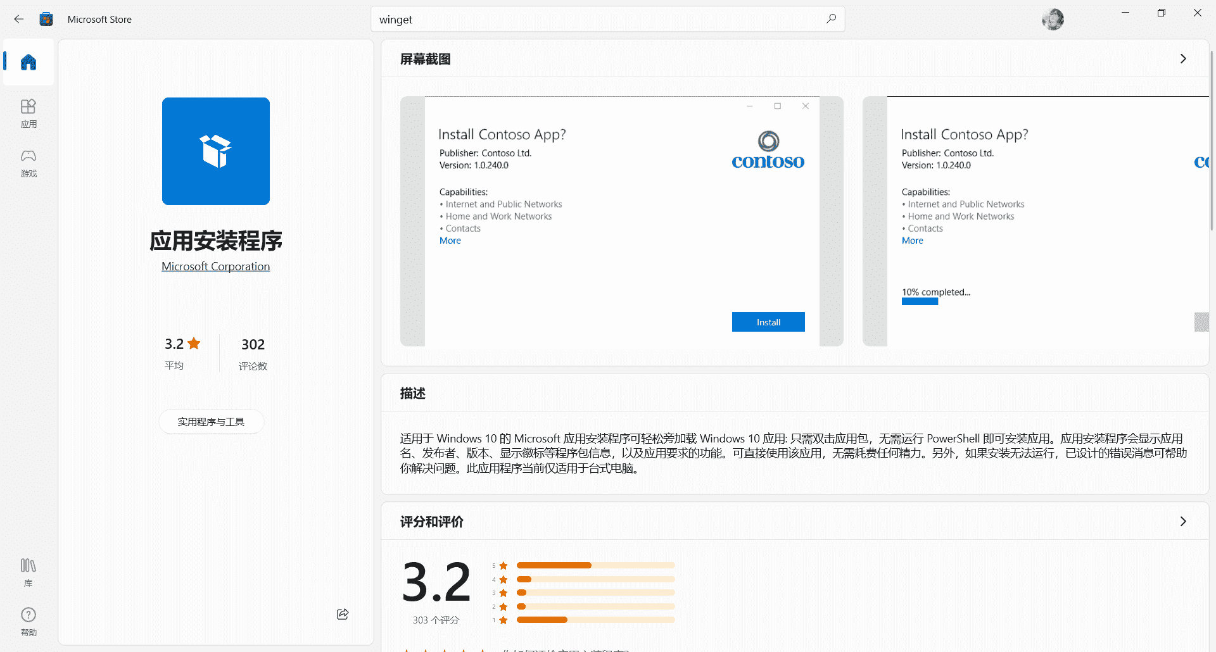
Task: Open the Home (主页) sidebar tab
Action: (x=28, y=62)
